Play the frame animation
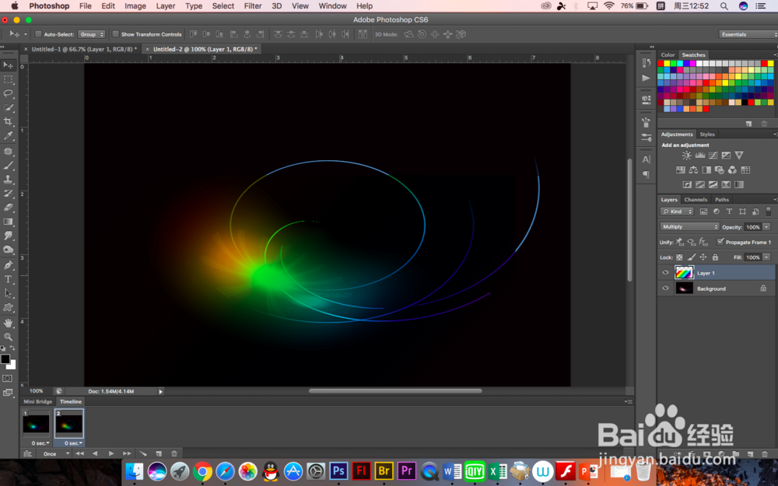Screen dimensions: 778x486 [x=111, y=453]
